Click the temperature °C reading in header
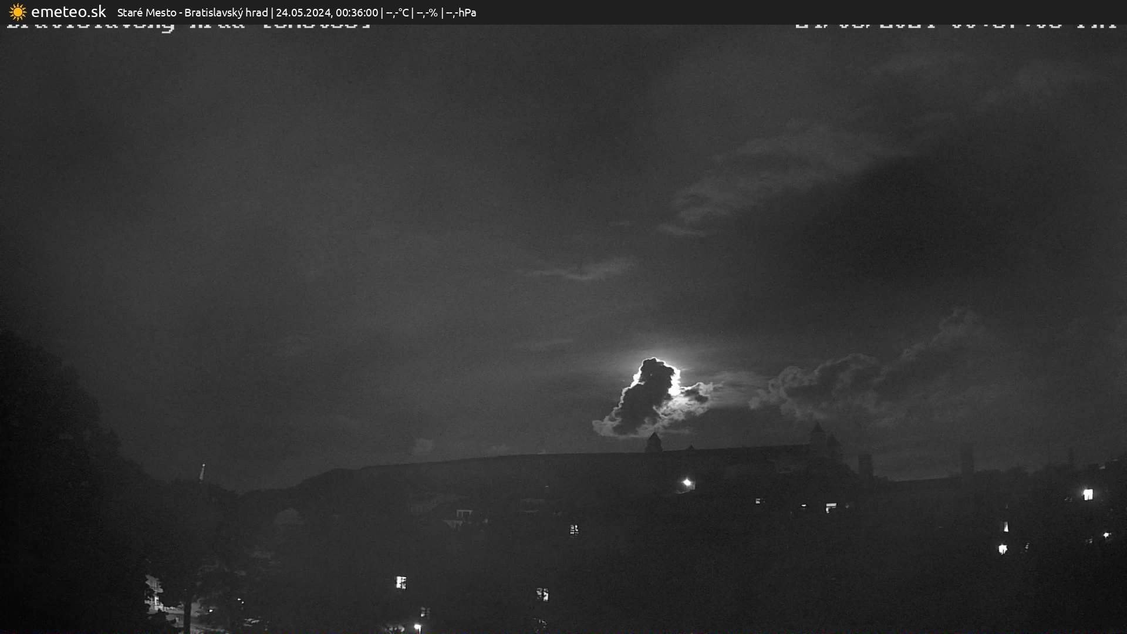Viewport: 1127px width, 634px height. point(397,12)
